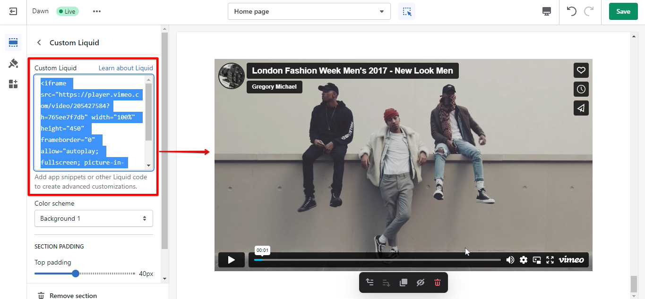The image size is (645, 299).
Task: Click the exit editor icon
Action: click(13, 11)
